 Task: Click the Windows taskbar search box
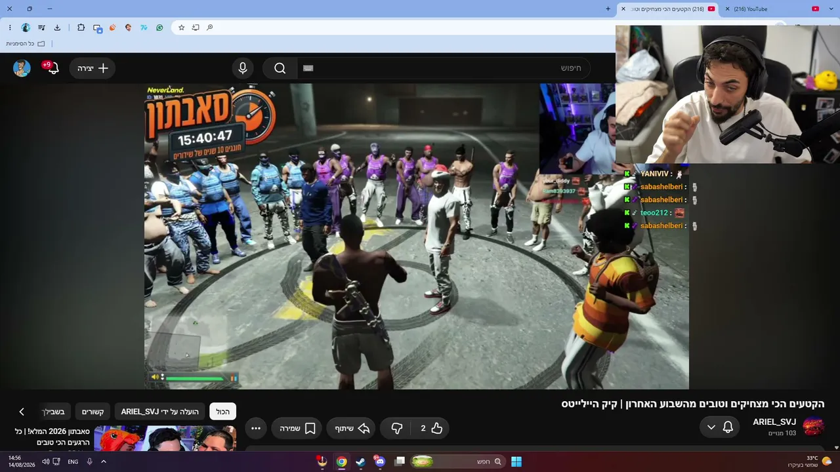[x=458, y=462]
